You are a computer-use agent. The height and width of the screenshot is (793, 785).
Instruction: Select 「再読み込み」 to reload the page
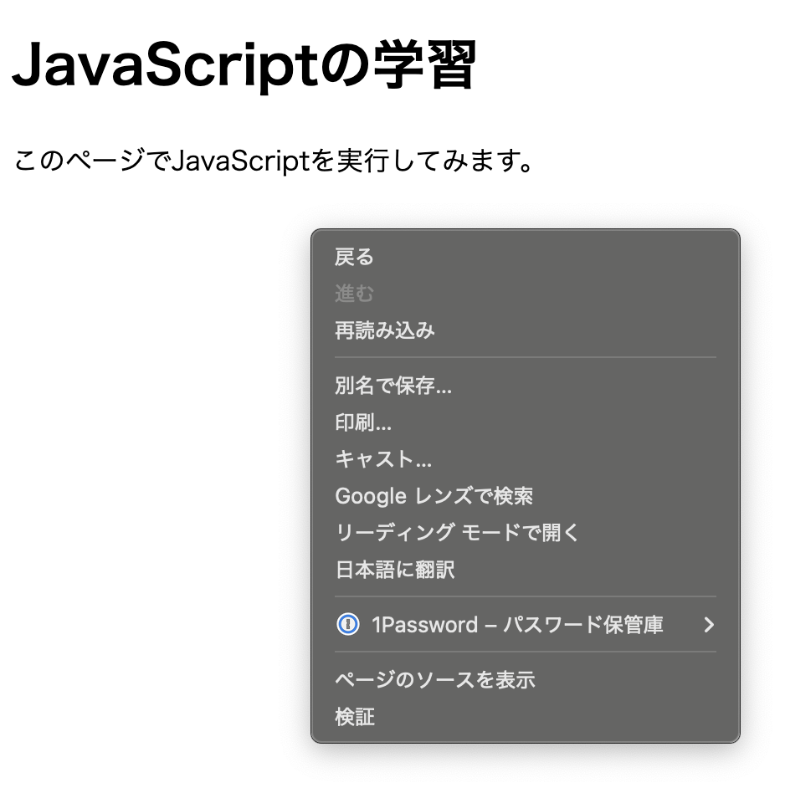click(385, 330)
